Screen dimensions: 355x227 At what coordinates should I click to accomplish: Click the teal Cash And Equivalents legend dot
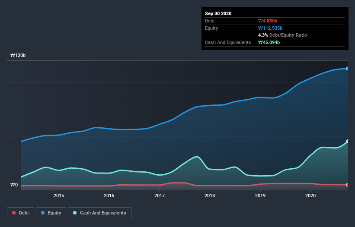click(75, 213)
